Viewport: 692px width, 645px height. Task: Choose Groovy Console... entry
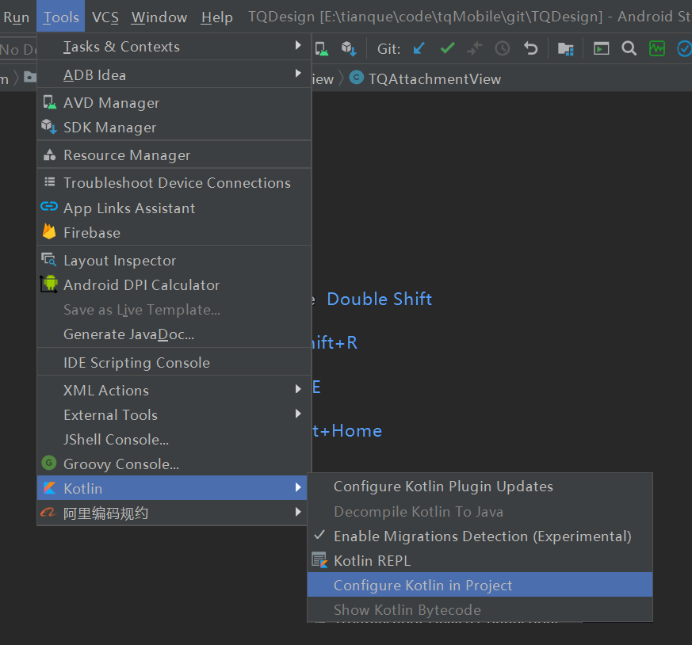pos(174,464)
